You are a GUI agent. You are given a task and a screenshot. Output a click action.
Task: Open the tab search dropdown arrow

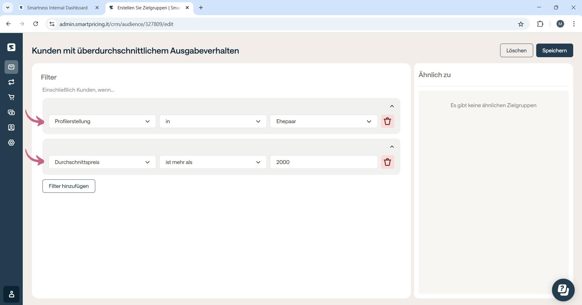[x=8, y=8]
